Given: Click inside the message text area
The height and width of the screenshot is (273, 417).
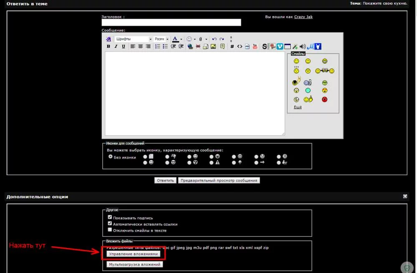Looking at the screenshot, I should pos(195,93).
